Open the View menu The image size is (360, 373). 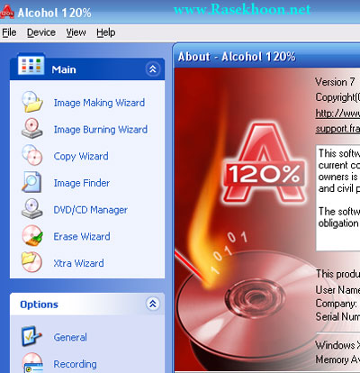pyautogui.click(x=76, y=32)
